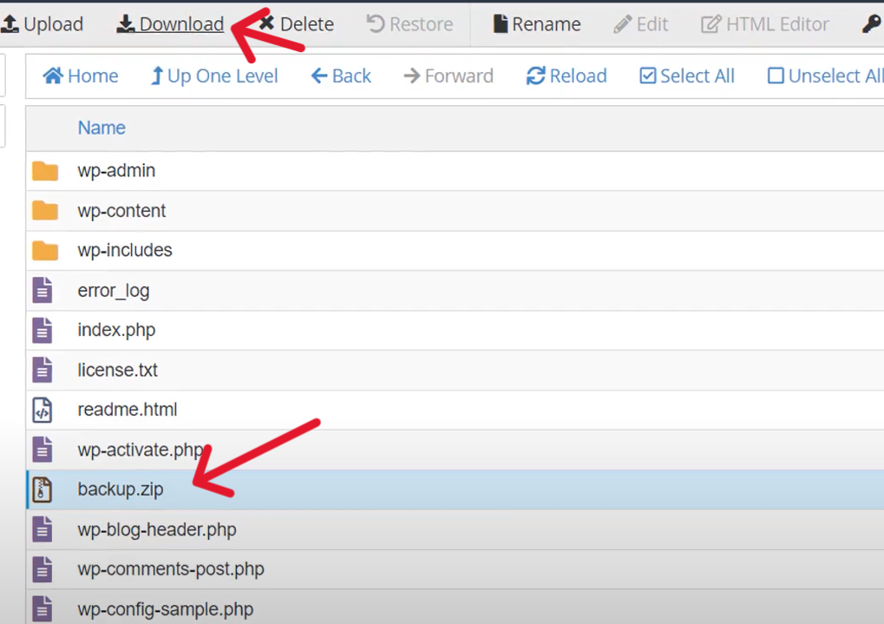Select the error_log file name
884x624 pixels.
tap(114, 291)
